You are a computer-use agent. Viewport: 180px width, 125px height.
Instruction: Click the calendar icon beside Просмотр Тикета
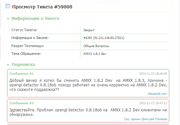pos(8,6)
